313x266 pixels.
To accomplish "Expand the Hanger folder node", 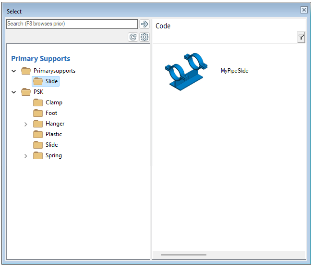I will click(x=26, y=124).
